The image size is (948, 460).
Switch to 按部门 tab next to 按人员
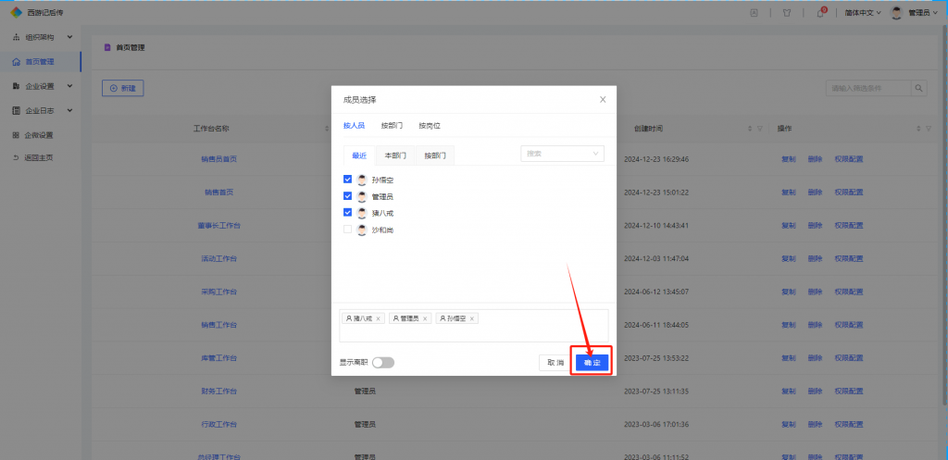tap(392, 126)
